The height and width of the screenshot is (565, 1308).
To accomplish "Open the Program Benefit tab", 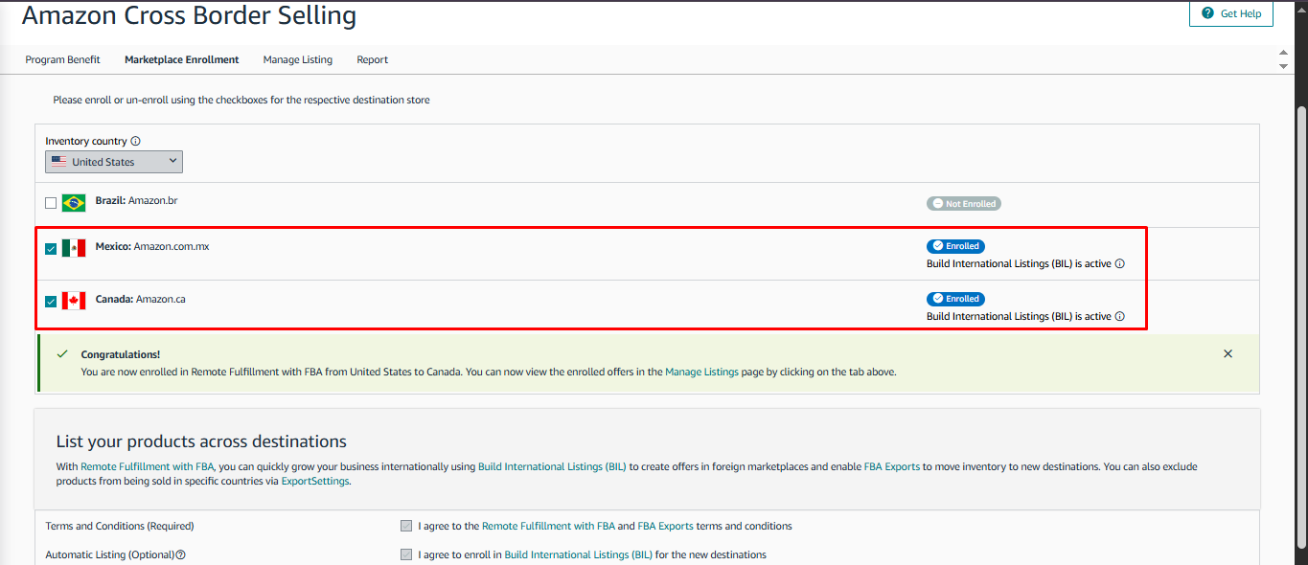I will pyautogui.click(x=62, y=59).
